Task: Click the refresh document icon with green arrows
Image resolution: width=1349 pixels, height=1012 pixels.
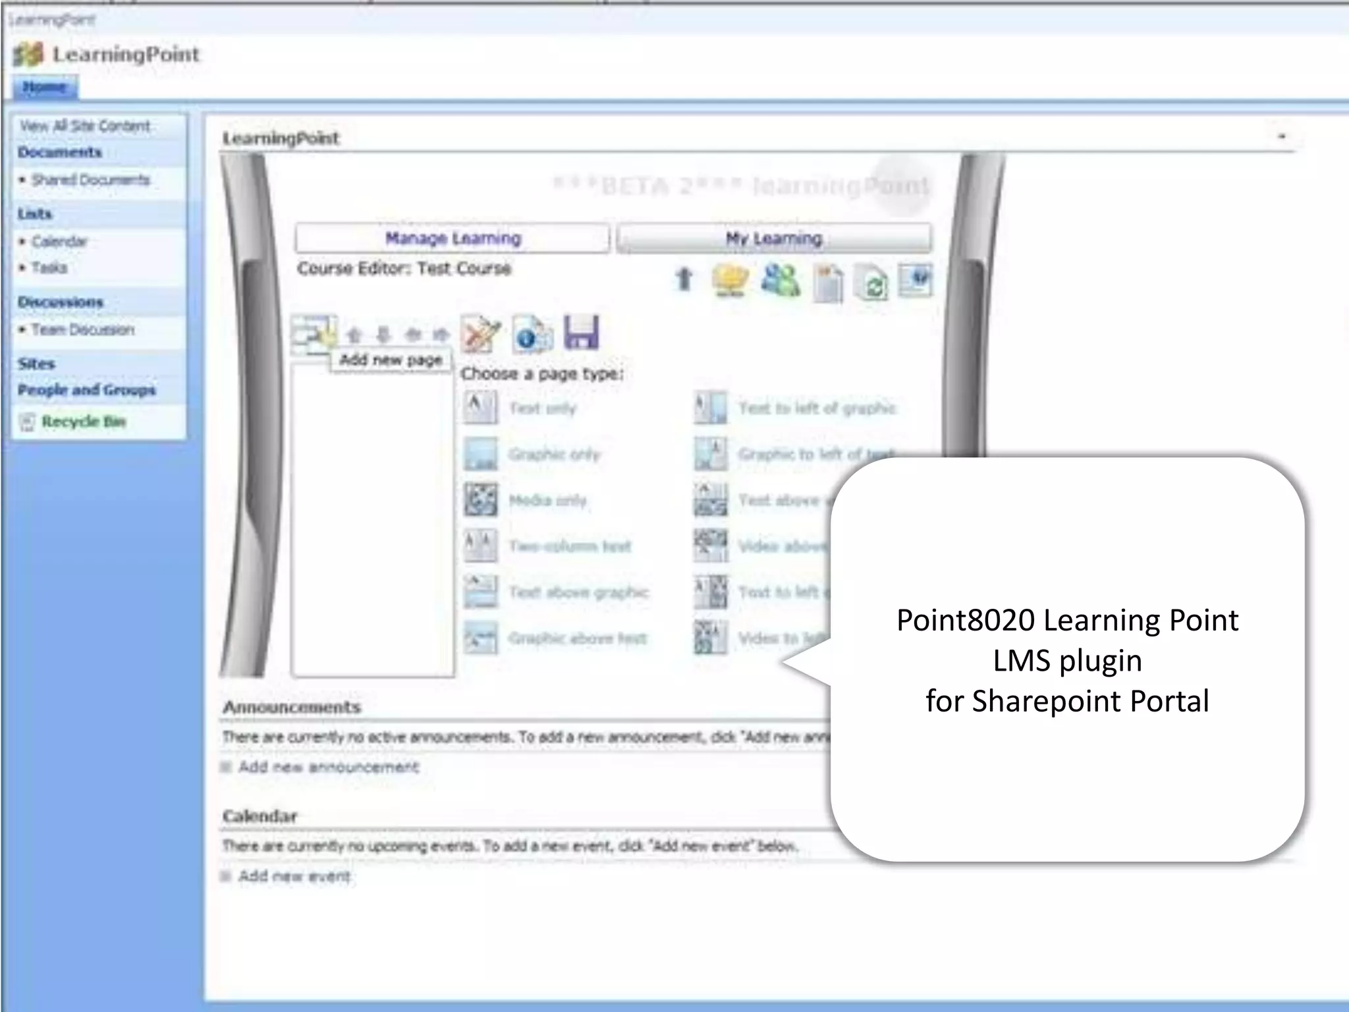Action: tap(872, 283)
